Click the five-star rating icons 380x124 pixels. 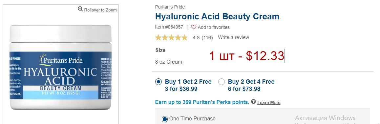pos(171,37)
